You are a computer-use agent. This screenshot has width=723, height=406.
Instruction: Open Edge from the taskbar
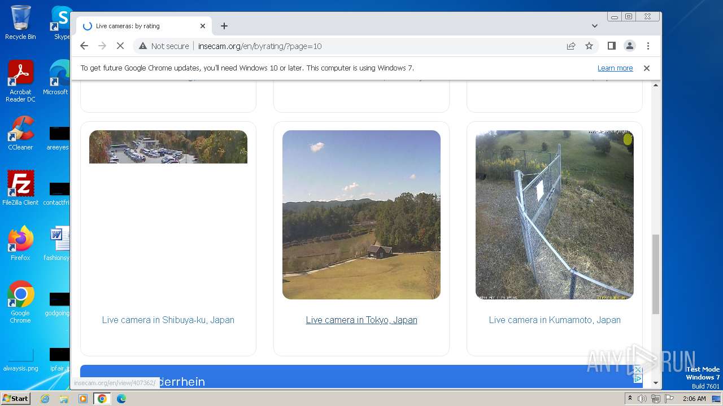click(121, 399)
